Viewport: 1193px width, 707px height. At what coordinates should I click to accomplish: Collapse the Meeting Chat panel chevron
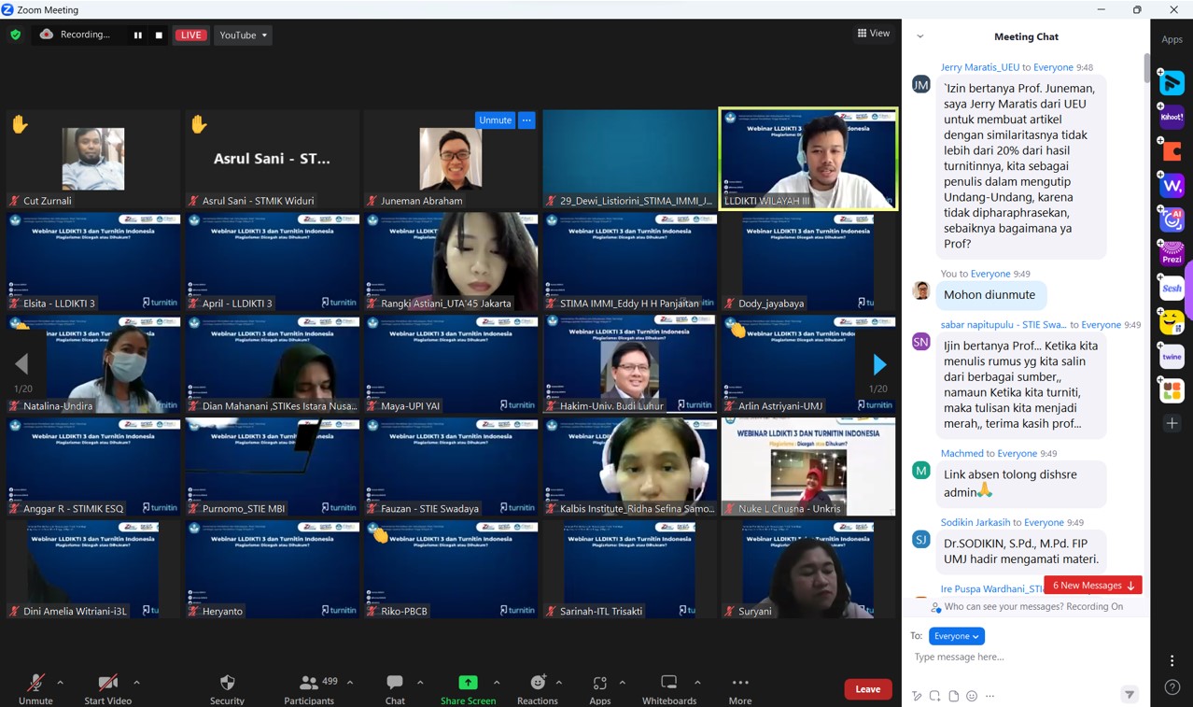coord(920,36)
